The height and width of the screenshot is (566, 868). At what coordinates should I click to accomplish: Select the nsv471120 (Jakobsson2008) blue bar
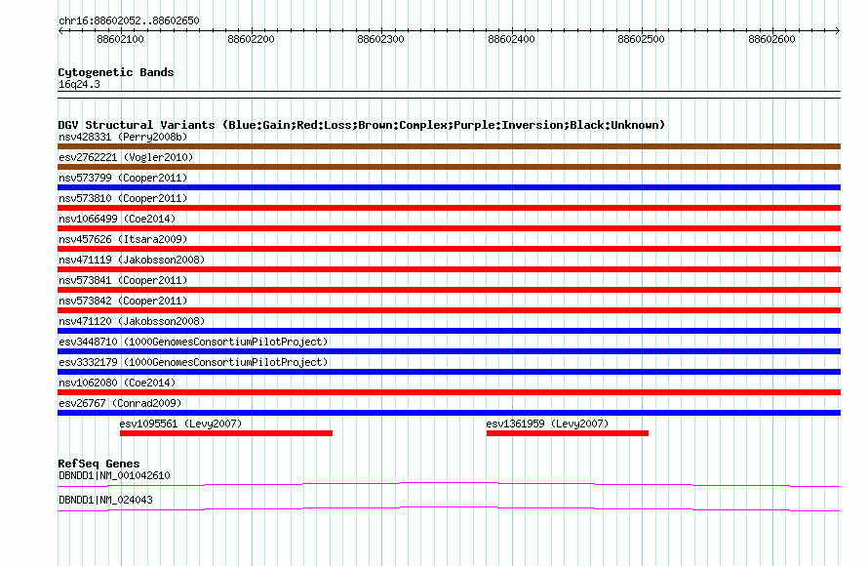pyautogui.click(x=449, y=331)
